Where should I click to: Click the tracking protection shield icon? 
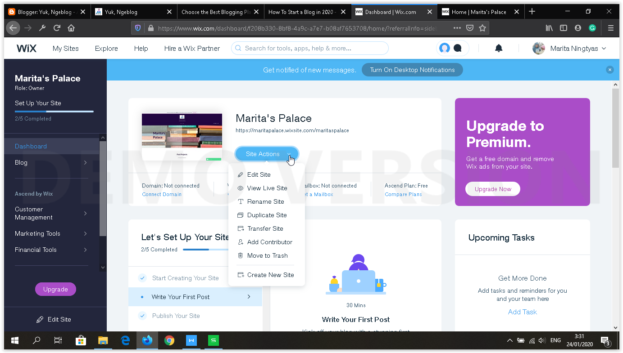click(x=138, y=28)
